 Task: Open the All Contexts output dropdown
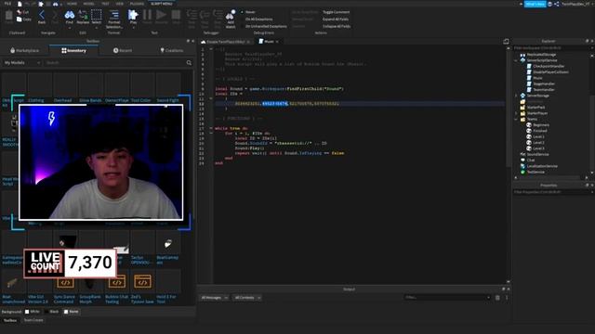click(x=247, y=298)
